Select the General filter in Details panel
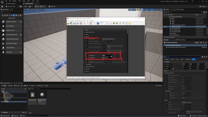The width and height of the screenshot is (208, 117). (167, 59)
